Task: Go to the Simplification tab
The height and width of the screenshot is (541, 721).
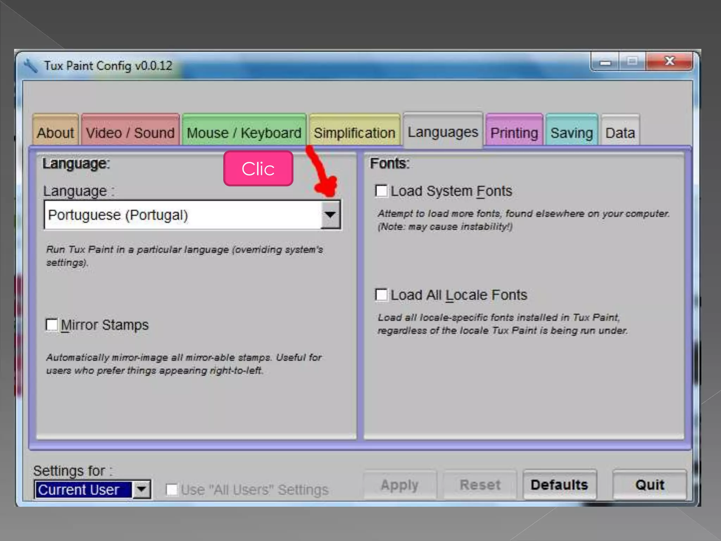Action: pyautogui.click(x=355, y=133)
